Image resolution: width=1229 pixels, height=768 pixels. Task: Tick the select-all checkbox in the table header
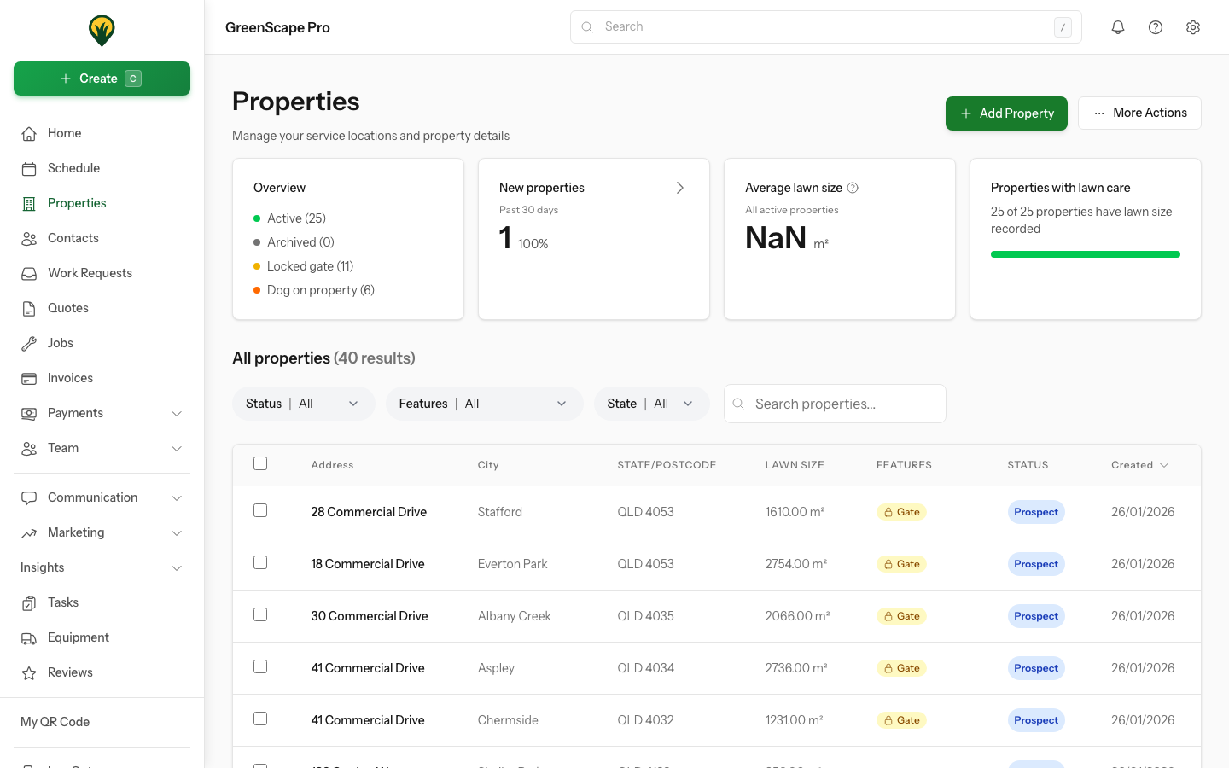(260, 463)
